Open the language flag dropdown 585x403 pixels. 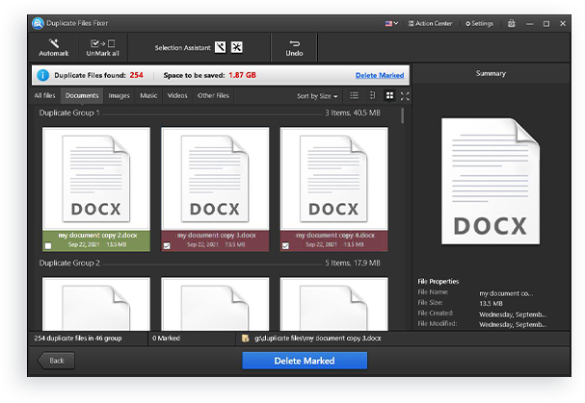tap(391, 23)
